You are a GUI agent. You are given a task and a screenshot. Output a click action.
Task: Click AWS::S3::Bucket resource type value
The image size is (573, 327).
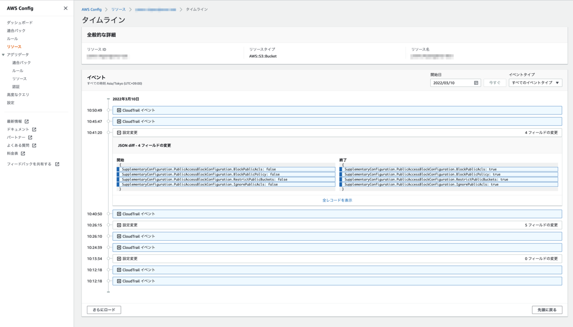coord(263,56)
